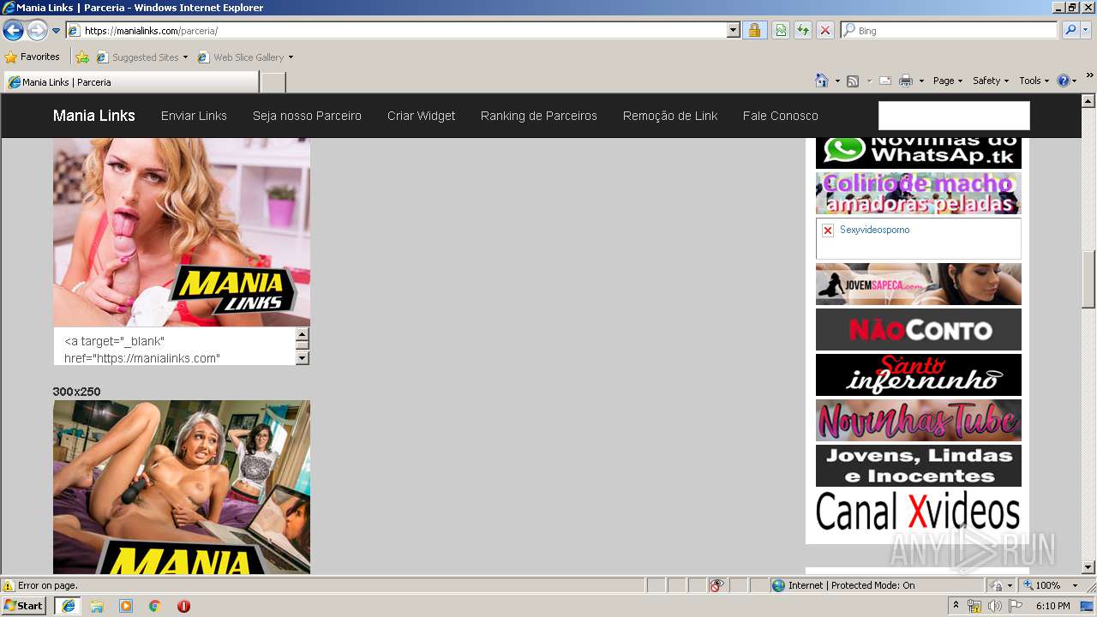1097x617 pixels.
Task: Click the Read Mail icon
Action: tap(885, 81)
